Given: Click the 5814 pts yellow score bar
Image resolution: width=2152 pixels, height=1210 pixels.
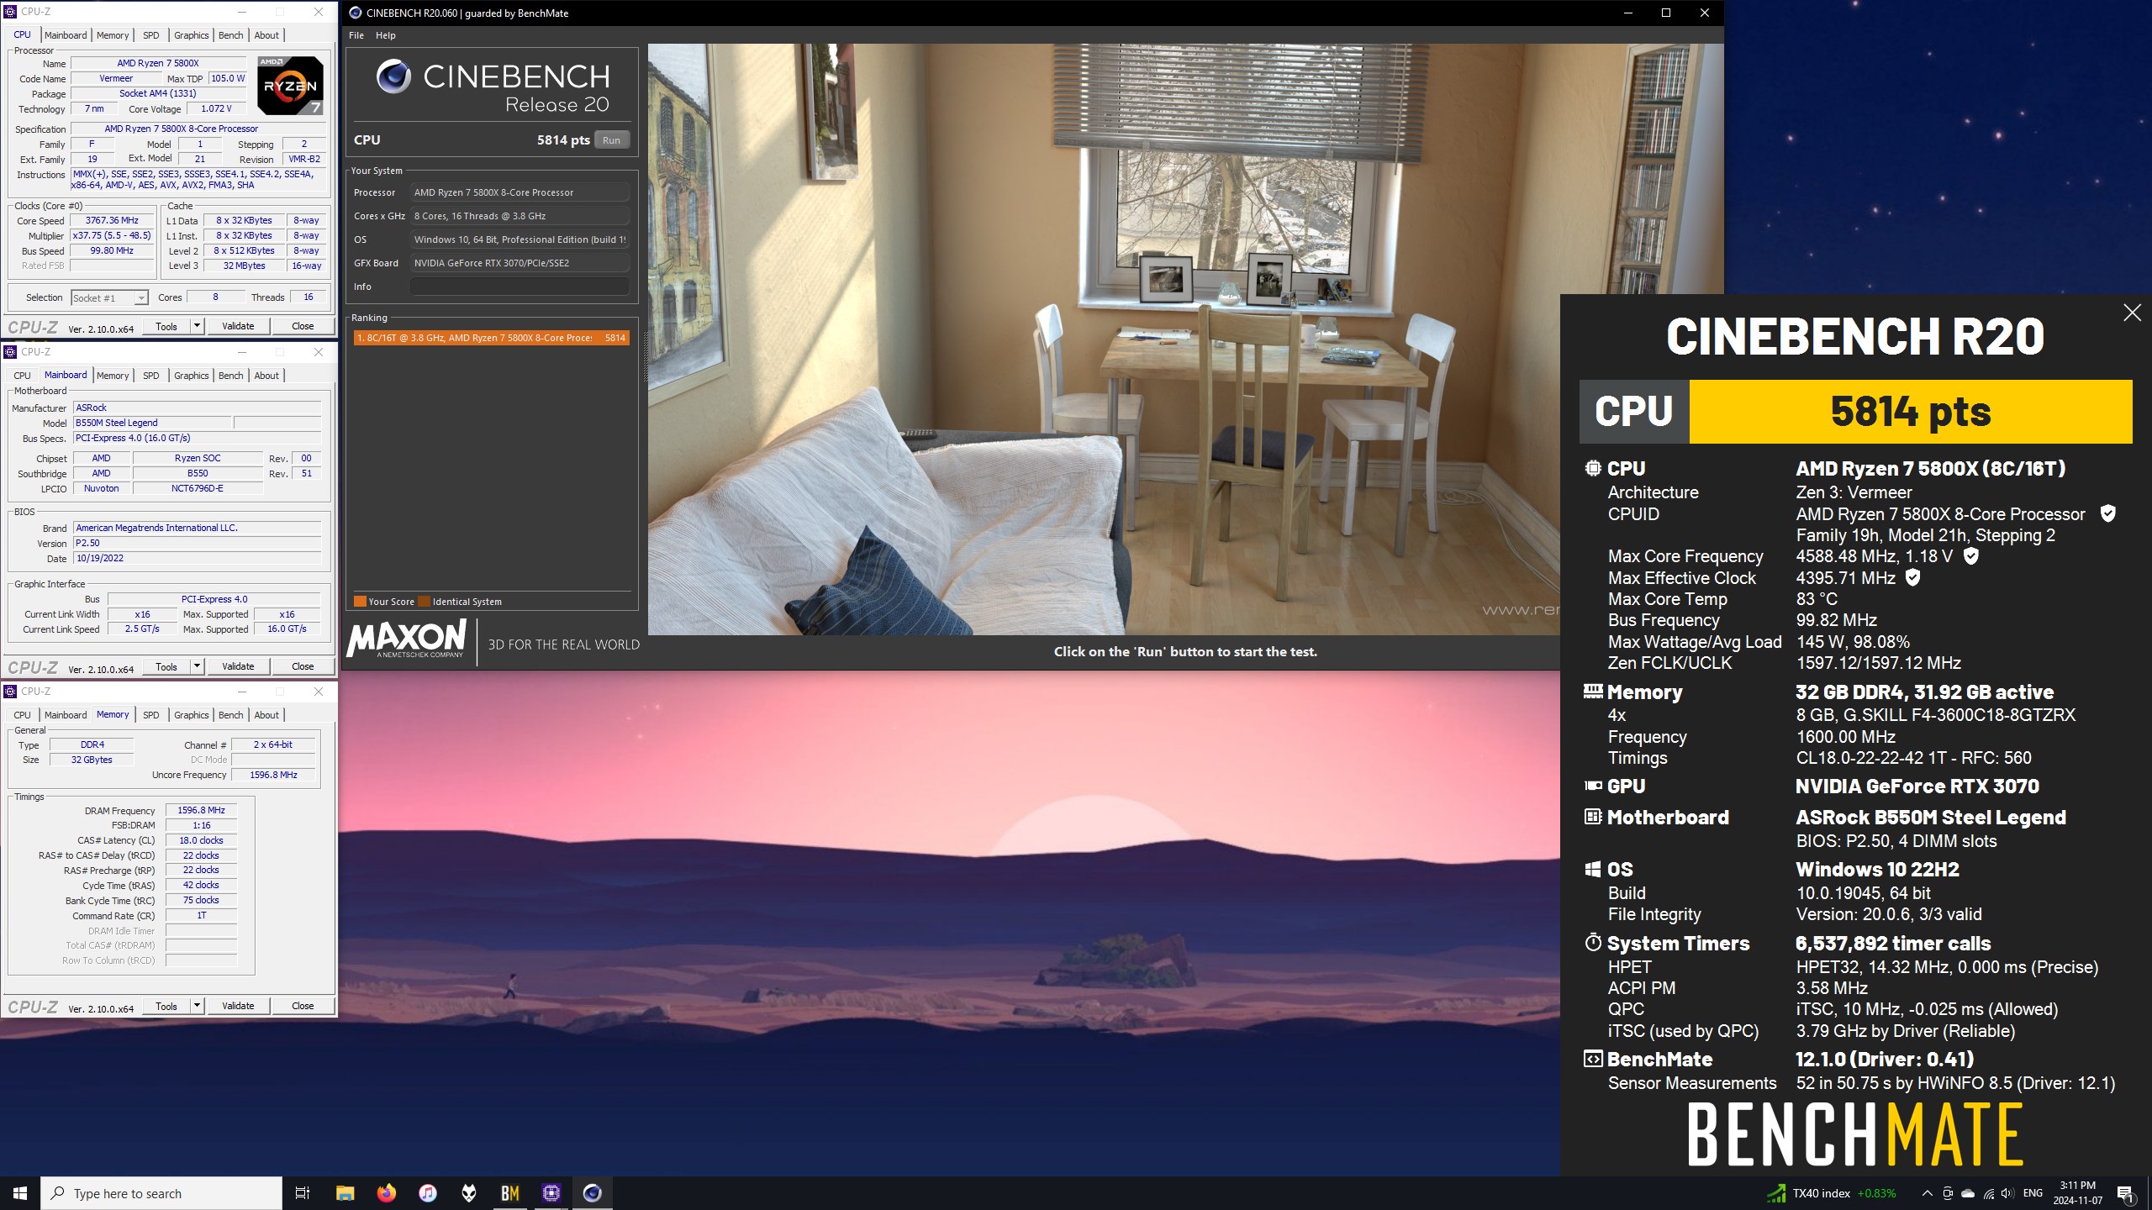Looking at the screenshot, I should point(1911,412).
